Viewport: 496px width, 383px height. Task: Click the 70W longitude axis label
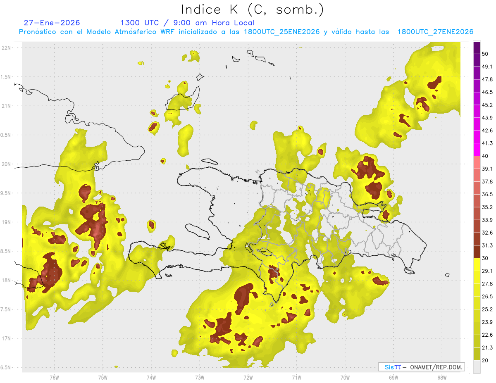point(345,378)
